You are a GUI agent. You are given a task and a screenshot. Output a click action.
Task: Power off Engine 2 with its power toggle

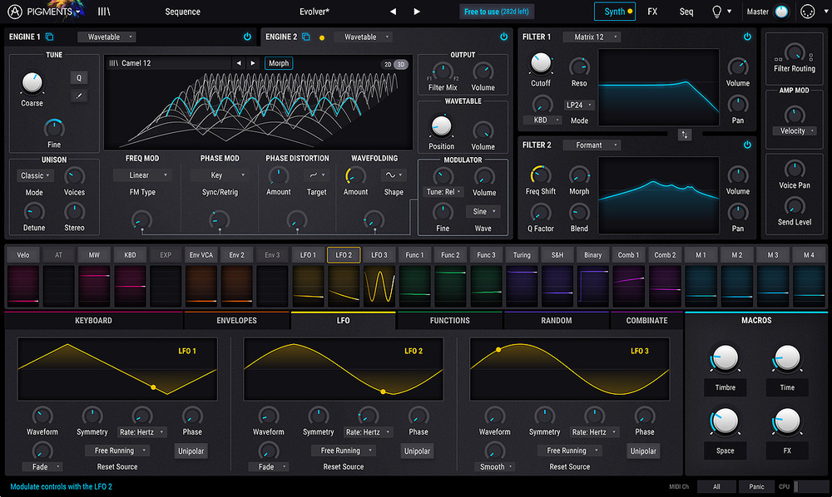click(503, 37)
